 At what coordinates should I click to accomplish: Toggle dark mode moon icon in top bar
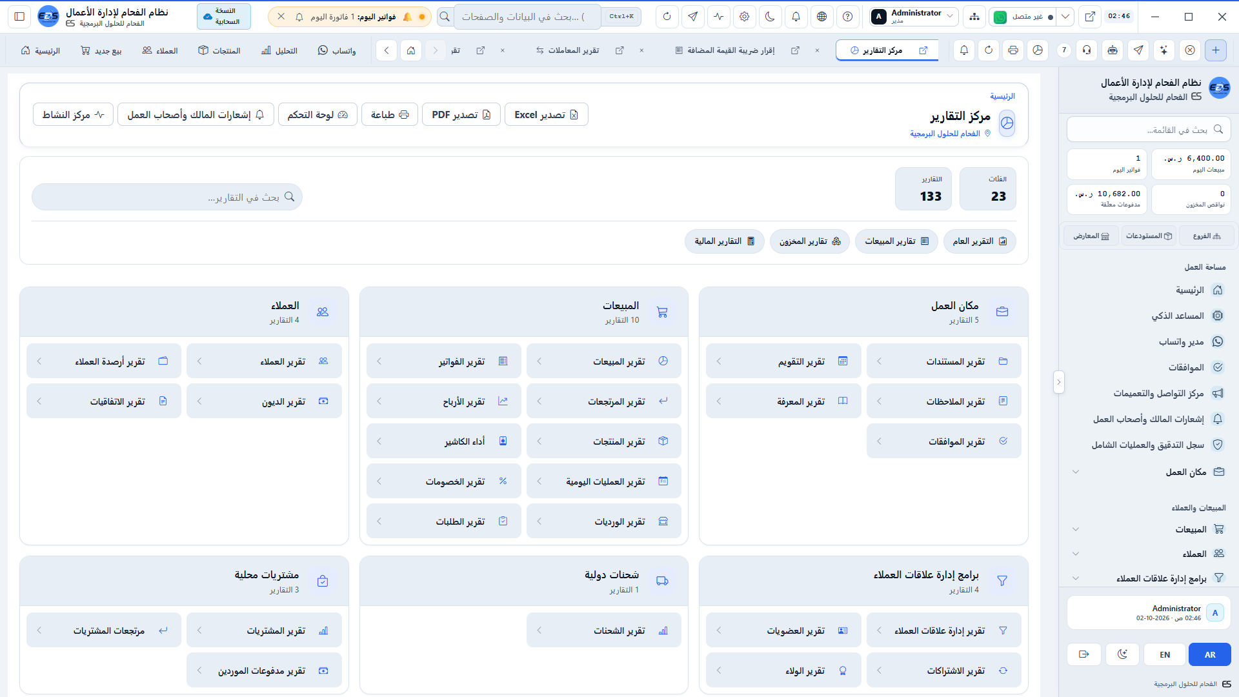click(x=771, y=17)
